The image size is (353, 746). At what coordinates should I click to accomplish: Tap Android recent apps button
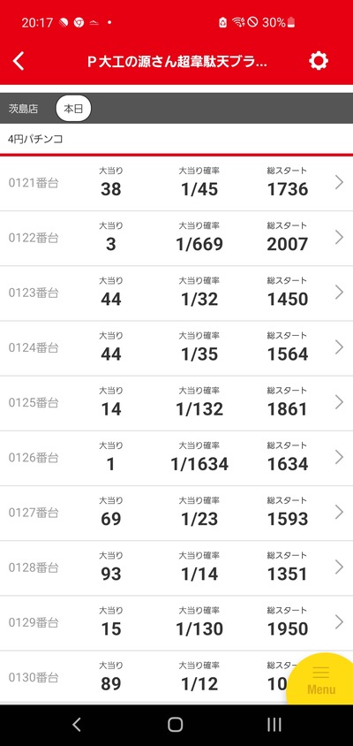[274, 725]
